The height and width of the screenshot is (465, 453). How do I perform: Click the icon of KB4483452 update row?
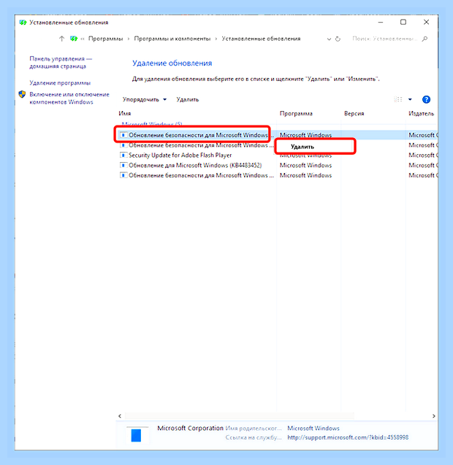(123, 165)
